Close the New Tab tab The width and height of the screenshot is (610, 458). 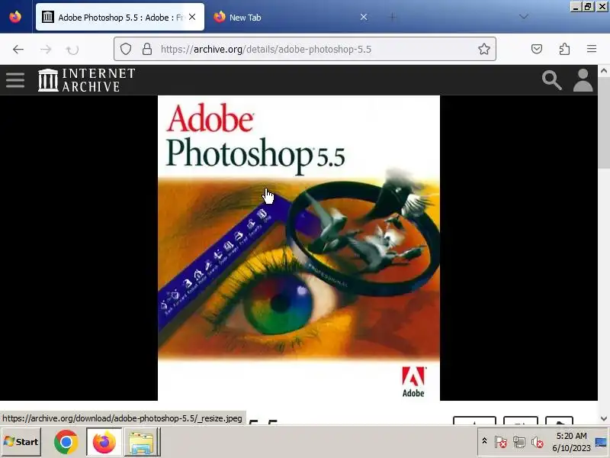click(x=364, y=17)
